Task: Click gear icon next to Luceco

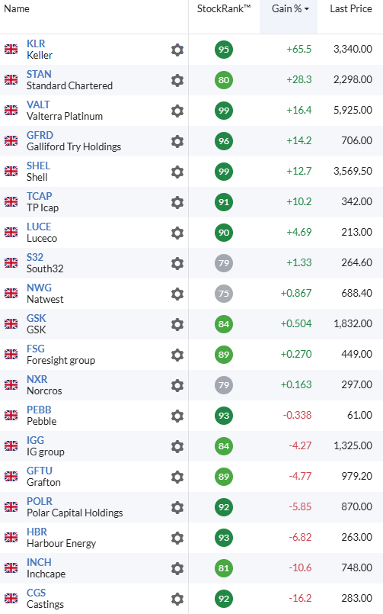Action: coord(177,233)
